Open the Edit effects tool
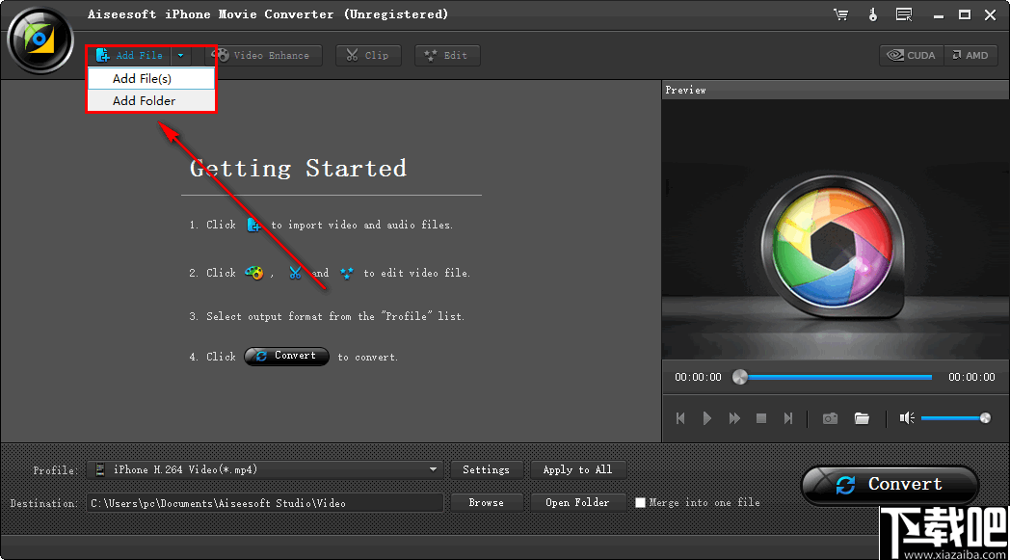Image resolution: width=1010 pixels, height=560 pixels. 446,55
